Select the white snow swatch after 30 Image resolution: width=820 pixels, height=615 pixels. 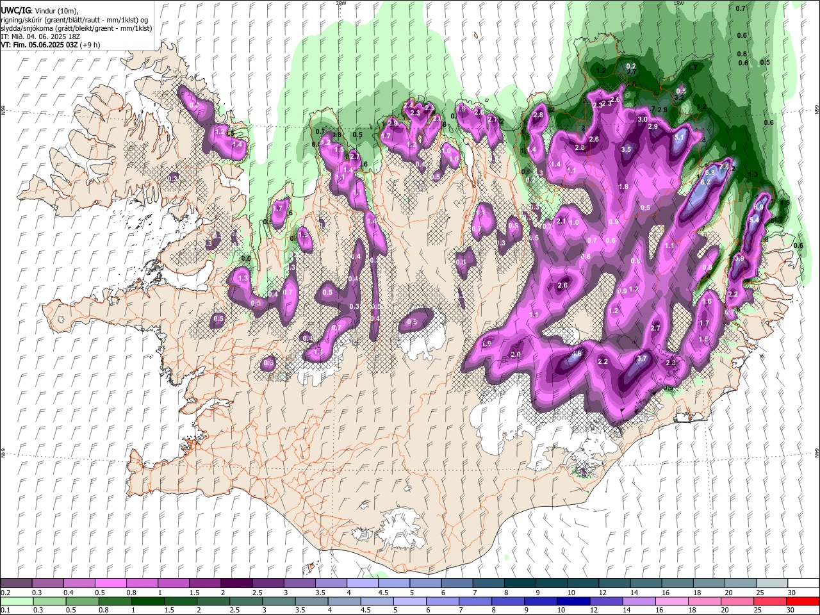coord(803,583)
